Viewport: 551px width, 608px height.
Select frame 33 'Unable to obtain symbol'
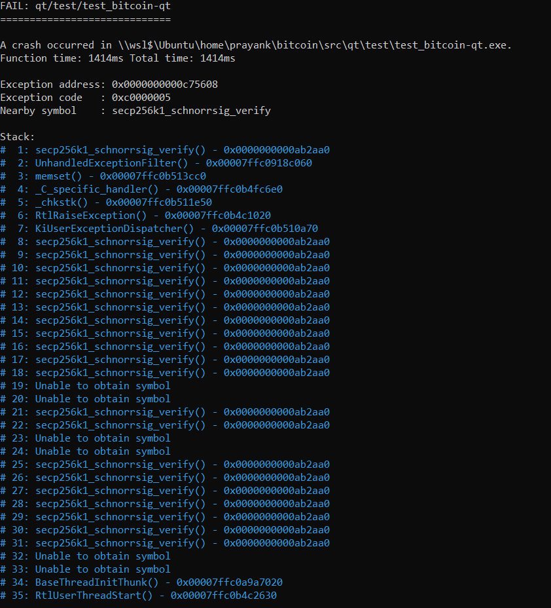[x=85, y=569]
